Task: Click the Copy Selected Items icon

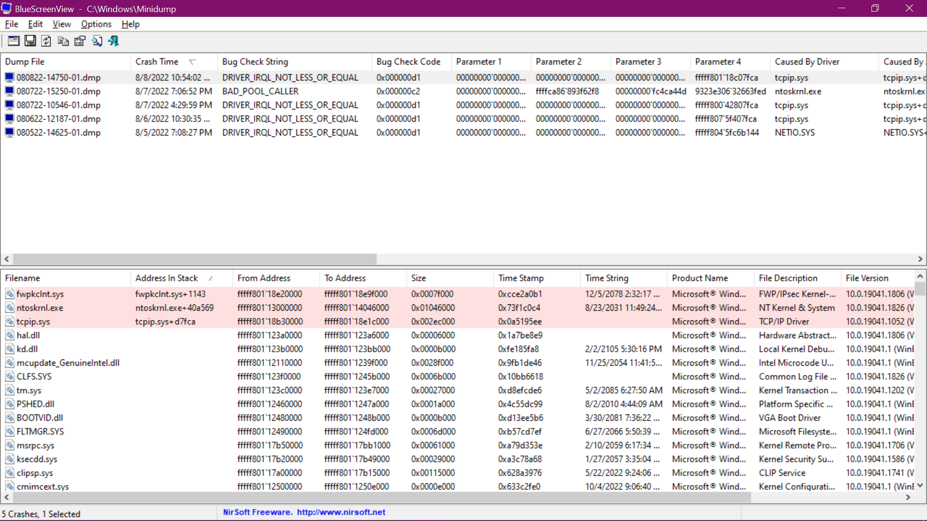Action: point(63,41)
